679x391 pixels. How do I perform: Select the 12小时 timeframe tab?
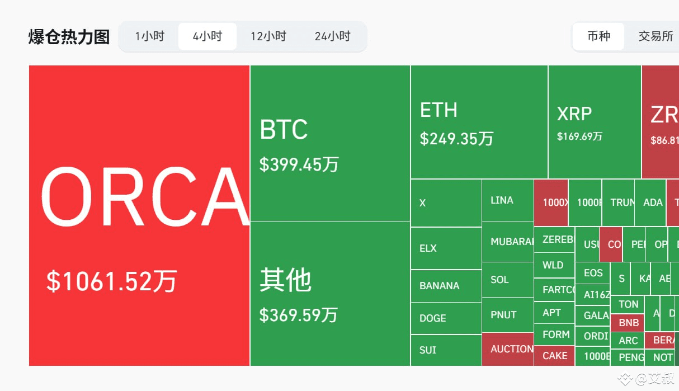268,36
